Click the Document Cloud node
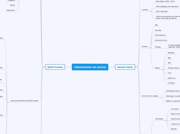 point(161,40)
